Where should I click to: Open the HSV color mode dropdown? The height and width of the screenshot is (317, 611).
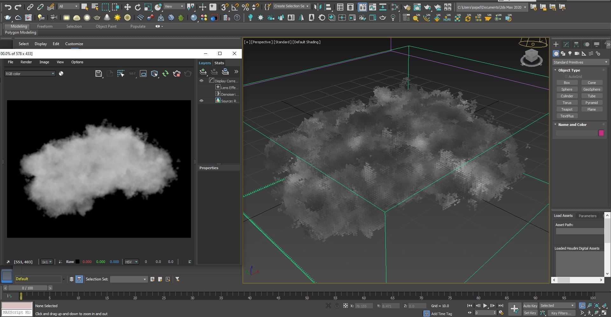point(131,262)
